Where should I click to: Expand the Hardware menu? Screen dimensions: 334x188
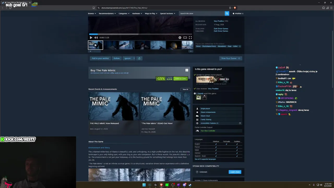[x=137, y=14]
